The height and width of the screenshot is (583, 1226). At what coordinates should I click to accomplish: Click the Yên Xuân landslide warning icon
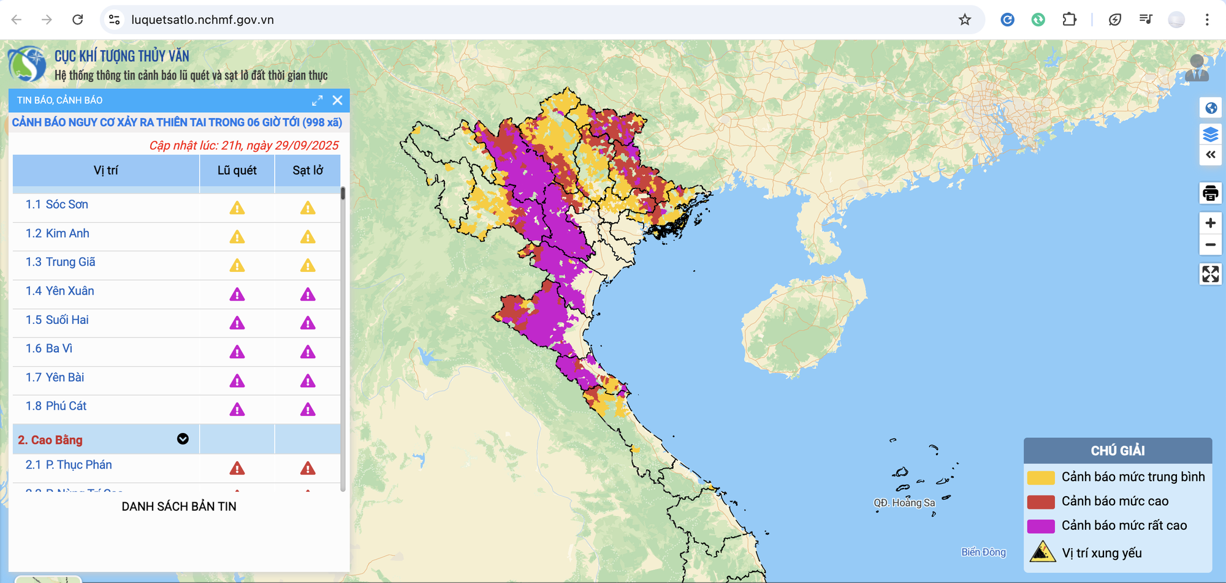point(308,295)
